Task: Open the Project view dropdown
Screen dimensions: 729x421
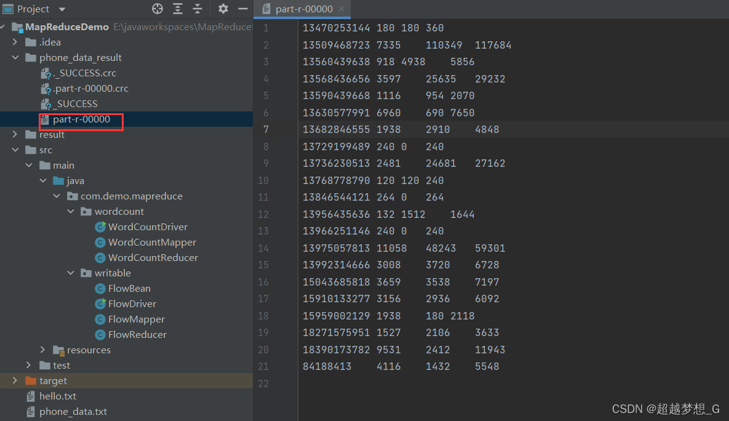Action: [x=62, y=9]
